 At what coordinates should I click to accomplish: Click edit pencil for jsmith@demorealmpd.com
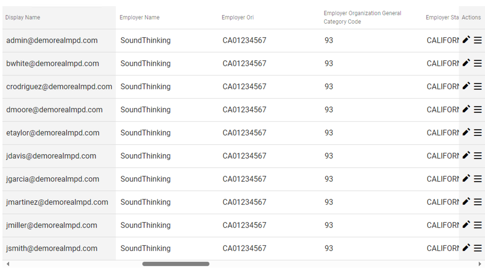coord(466,248)
